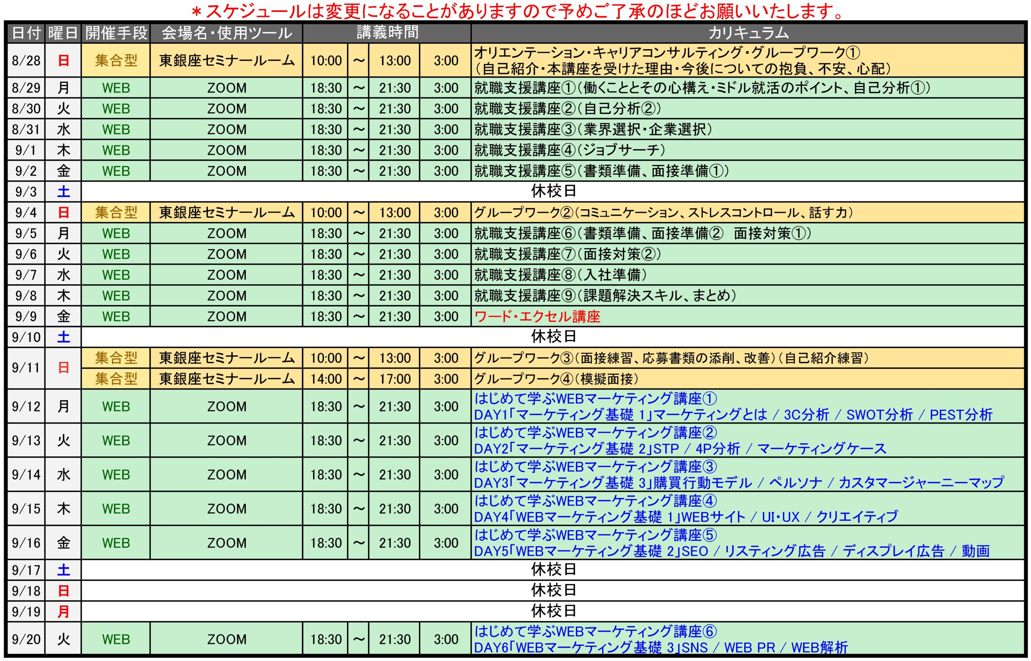Select 就職支援講座⑧(入社準備) cell
Image resolution: width=1031 pixels, height=661 pixels.
pos(747,275)
